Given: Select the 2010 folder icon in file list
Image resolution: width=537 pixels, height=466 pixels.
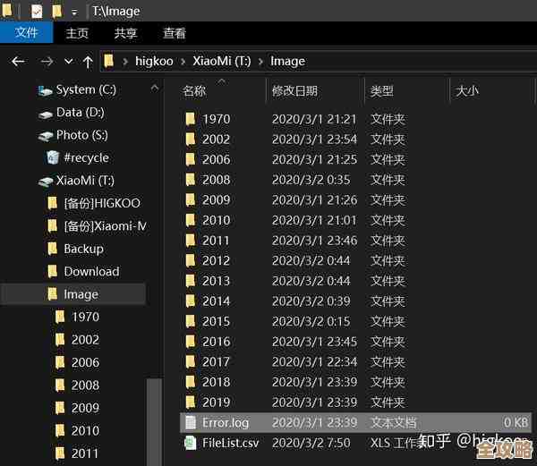Looking at the screenshot, I should 191,220.
